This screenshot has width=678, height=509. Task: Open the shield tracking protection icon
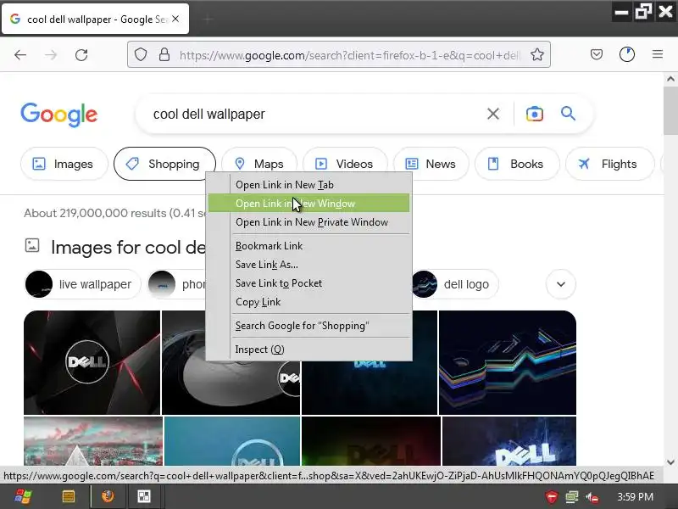tap(141, 54)
